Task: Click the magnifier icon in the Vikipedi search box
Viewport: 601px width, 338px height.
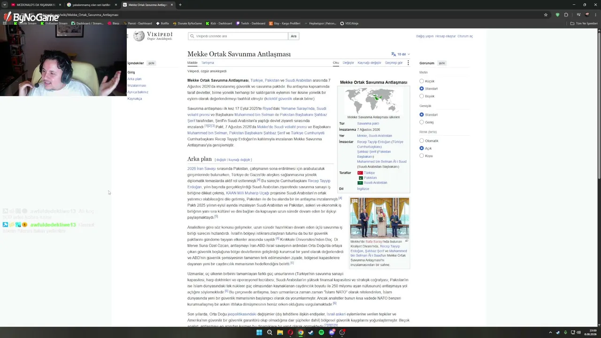Action: click(x=192, y=36)
